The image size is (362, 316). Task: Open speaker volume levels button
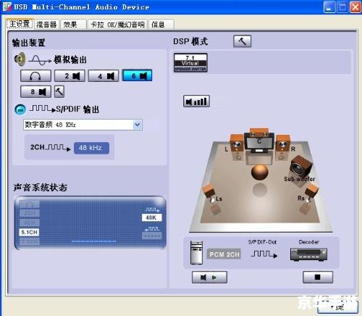point(196,101)
